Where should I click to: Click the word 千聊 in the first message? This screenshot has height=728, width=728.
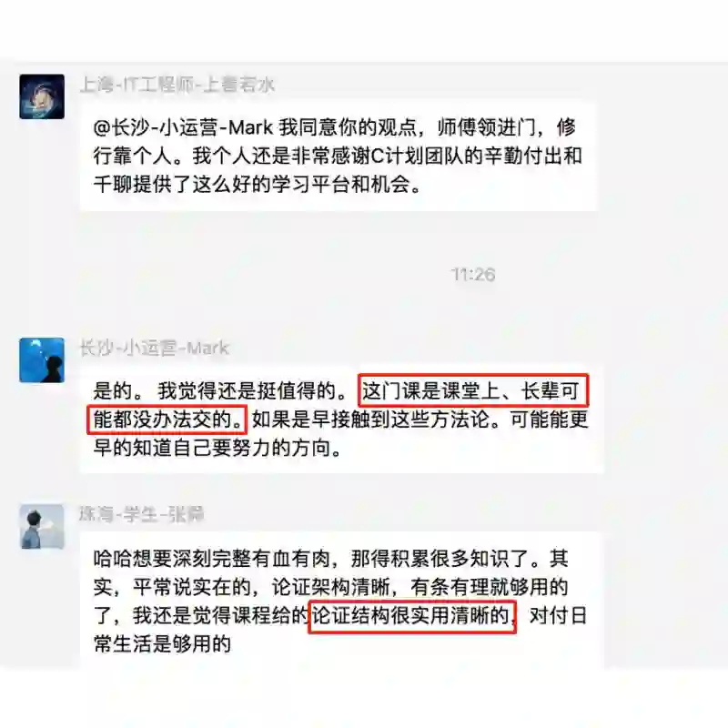113,185
